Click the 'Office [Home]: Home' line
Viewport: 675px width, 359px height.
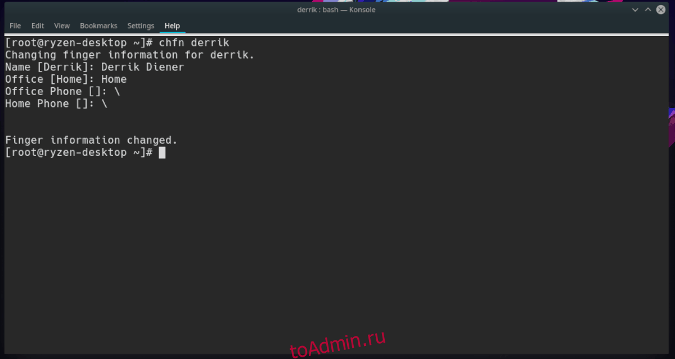pos(66,79)
